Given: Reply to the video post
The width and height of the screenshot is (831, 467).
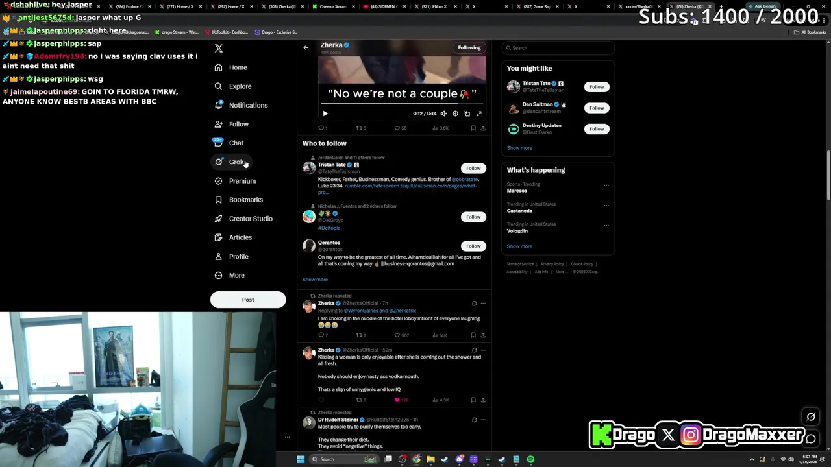Looking at the screenshot, I should coord(323,128).
